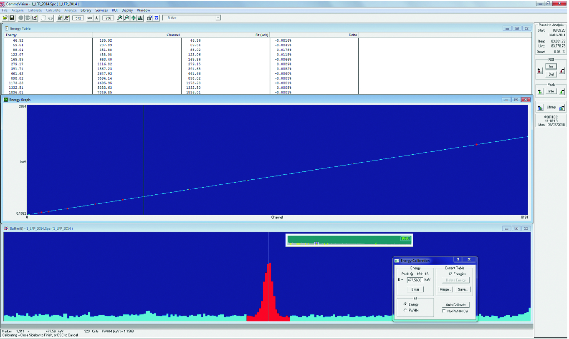The width and height of the screenshot is (569, 339).
Task: Select the FWHM fit radio button
Action: click(405, 310)
